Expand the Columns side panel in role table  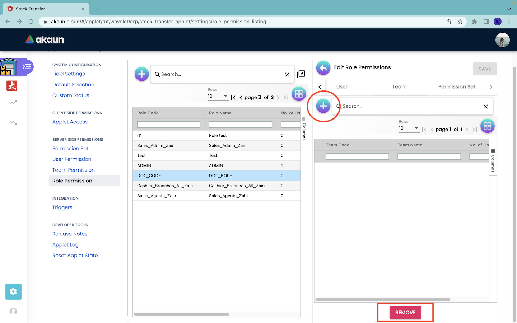[x=304, y=129]
